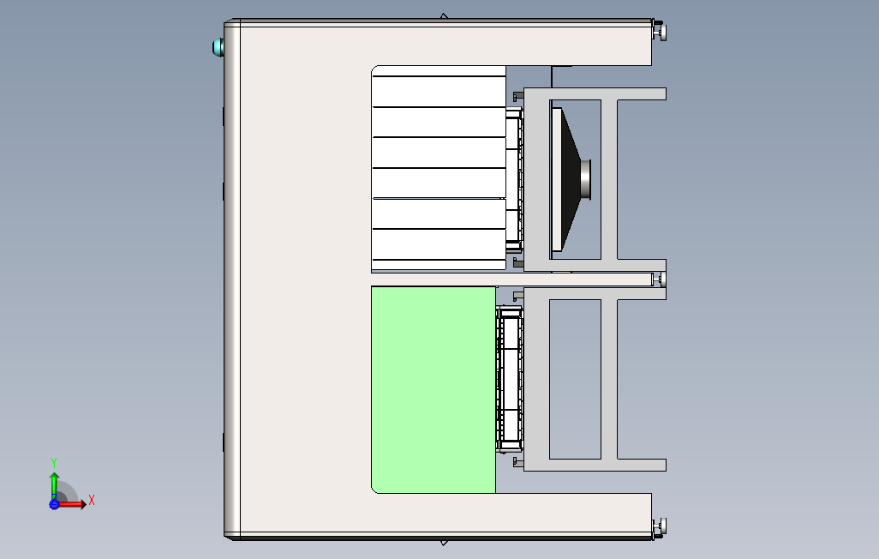Select the lower gray frame's rectangular opening
Image resolution: width=879 pixels, height=559 pixels.
coord(575,379)
